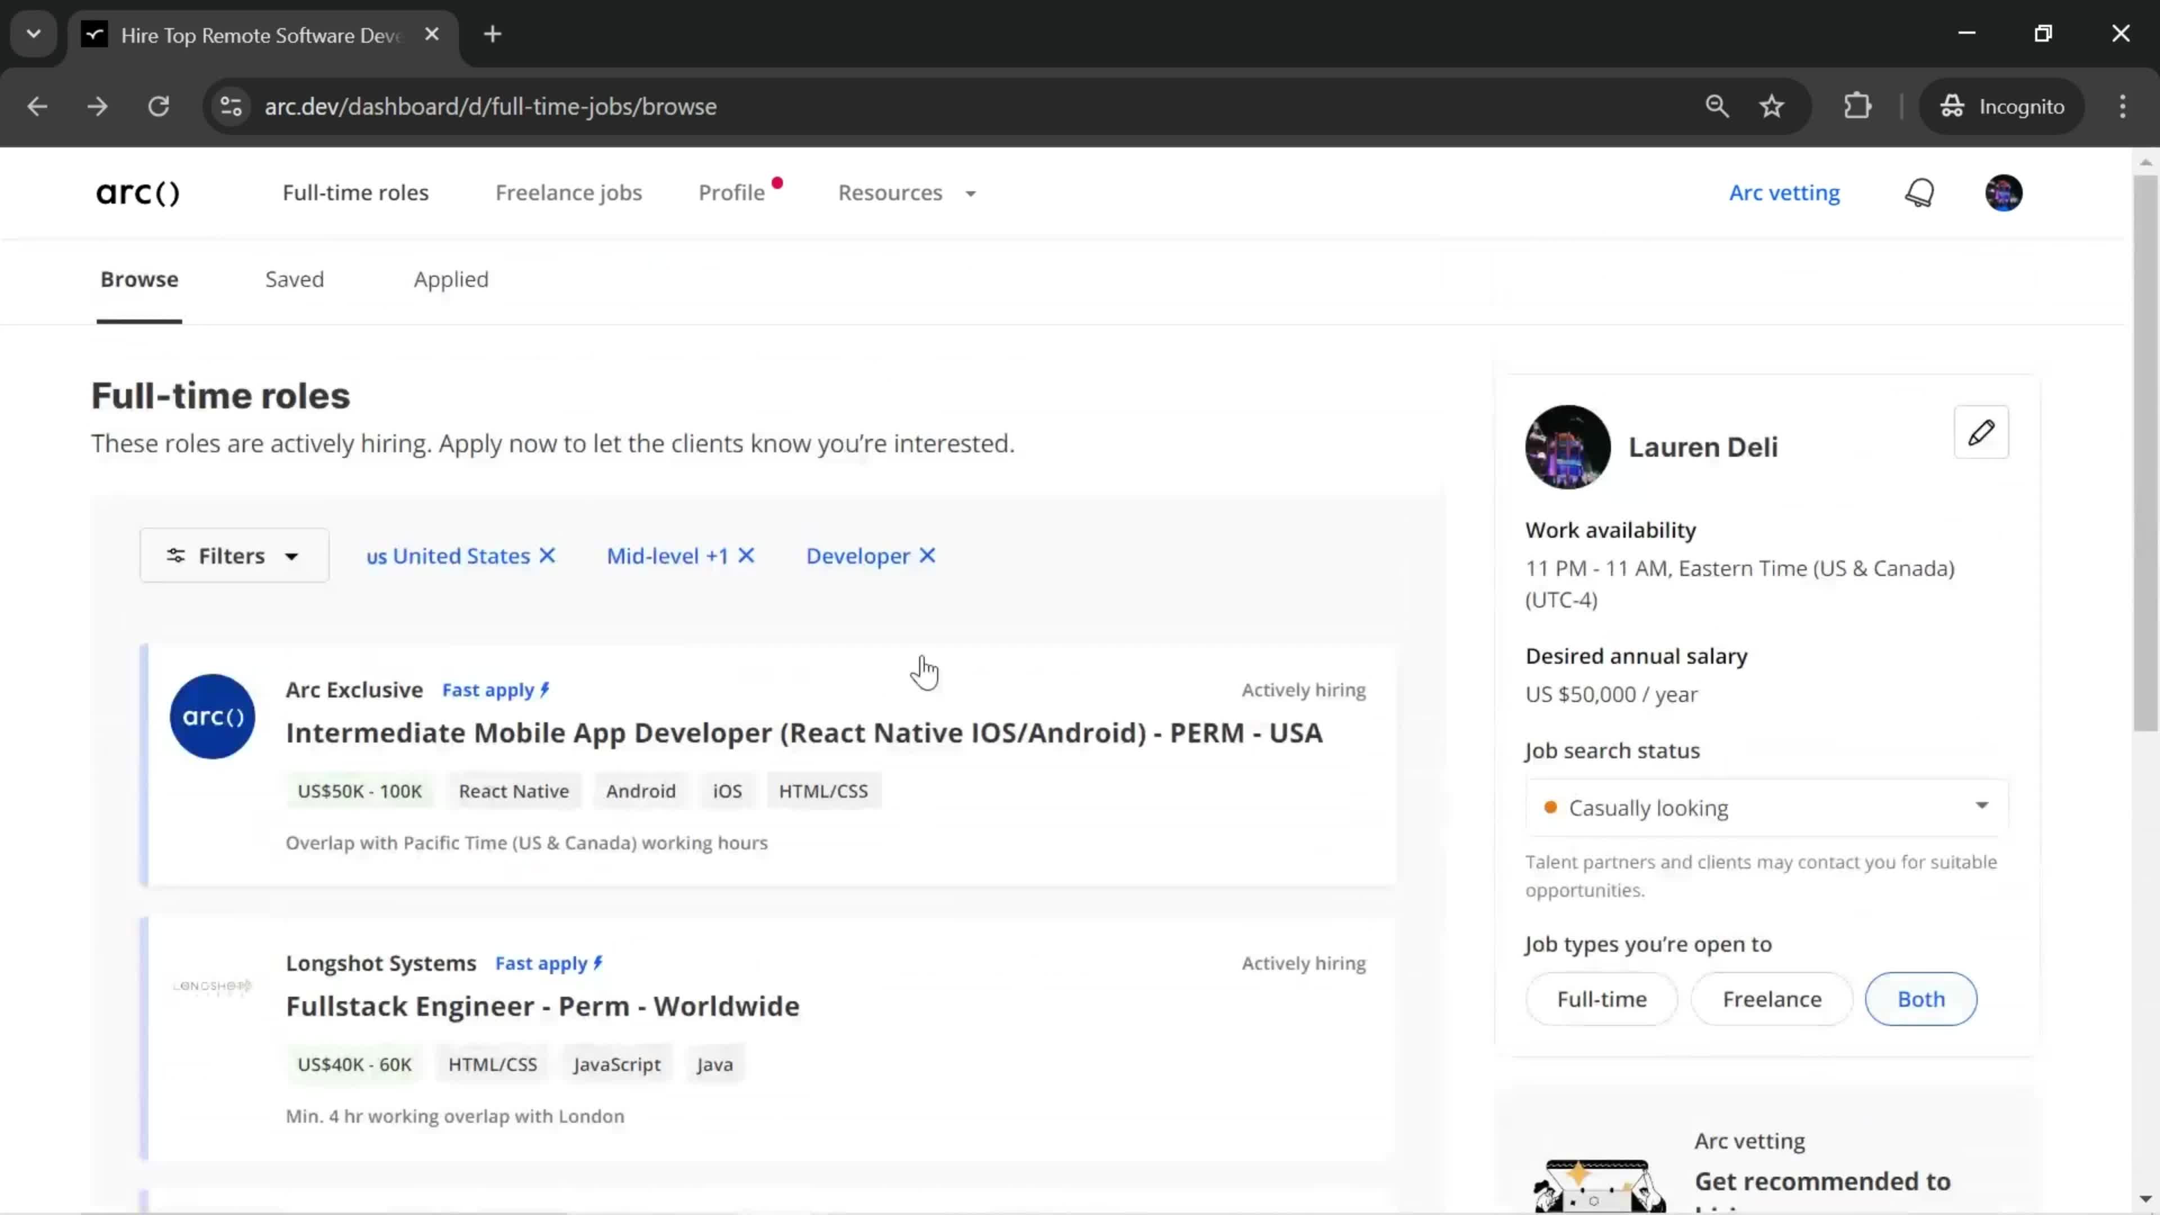Click the US$40K - 60K salary tag
This screenshot has height=1215, width=2160.
(355, 1064)
